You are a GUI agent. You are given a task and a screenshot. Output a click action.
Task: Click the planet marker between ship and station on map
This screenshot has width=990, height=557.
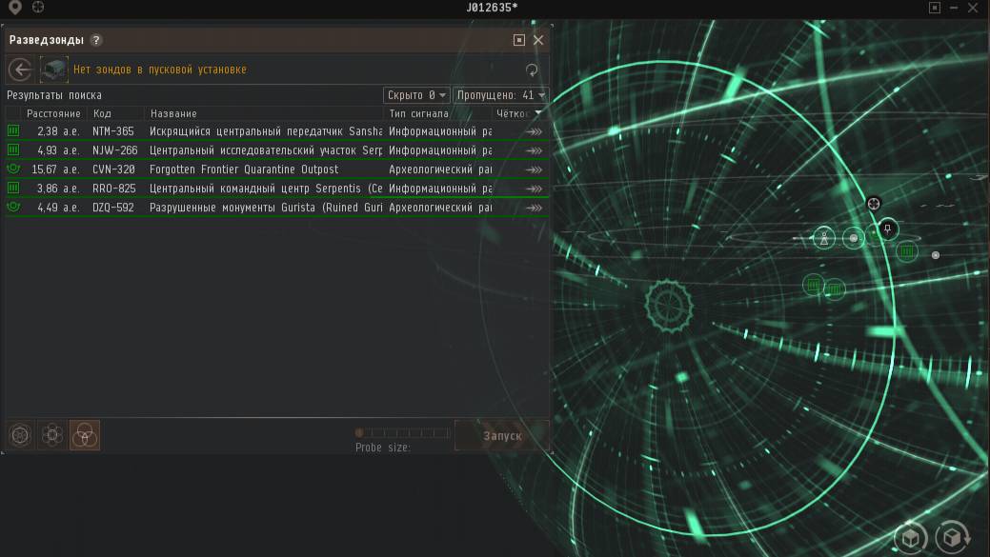[x=854, y=238]
